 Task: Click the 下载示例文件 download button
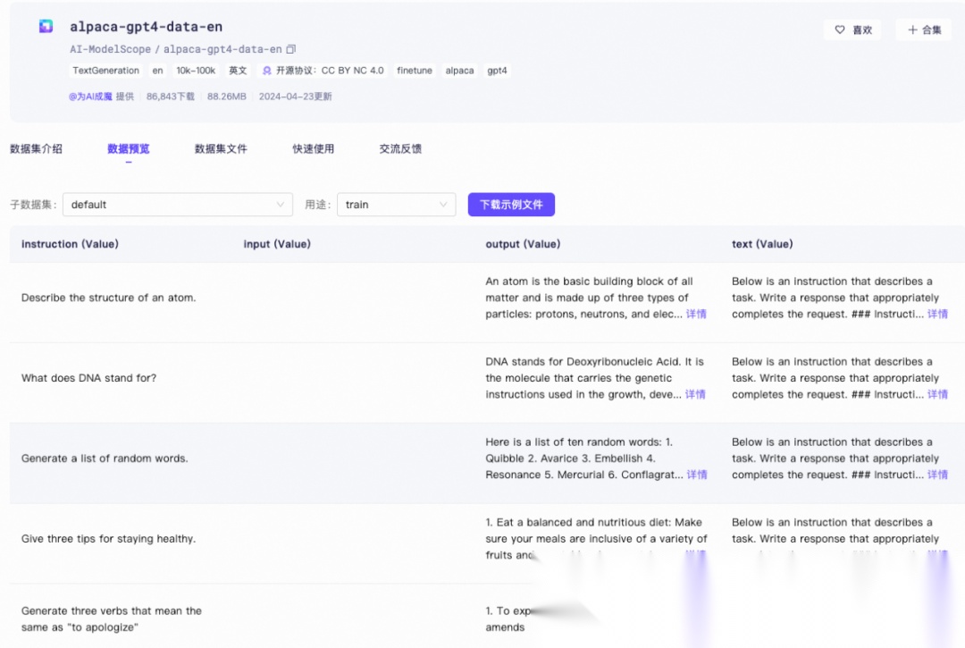(511, 205)
